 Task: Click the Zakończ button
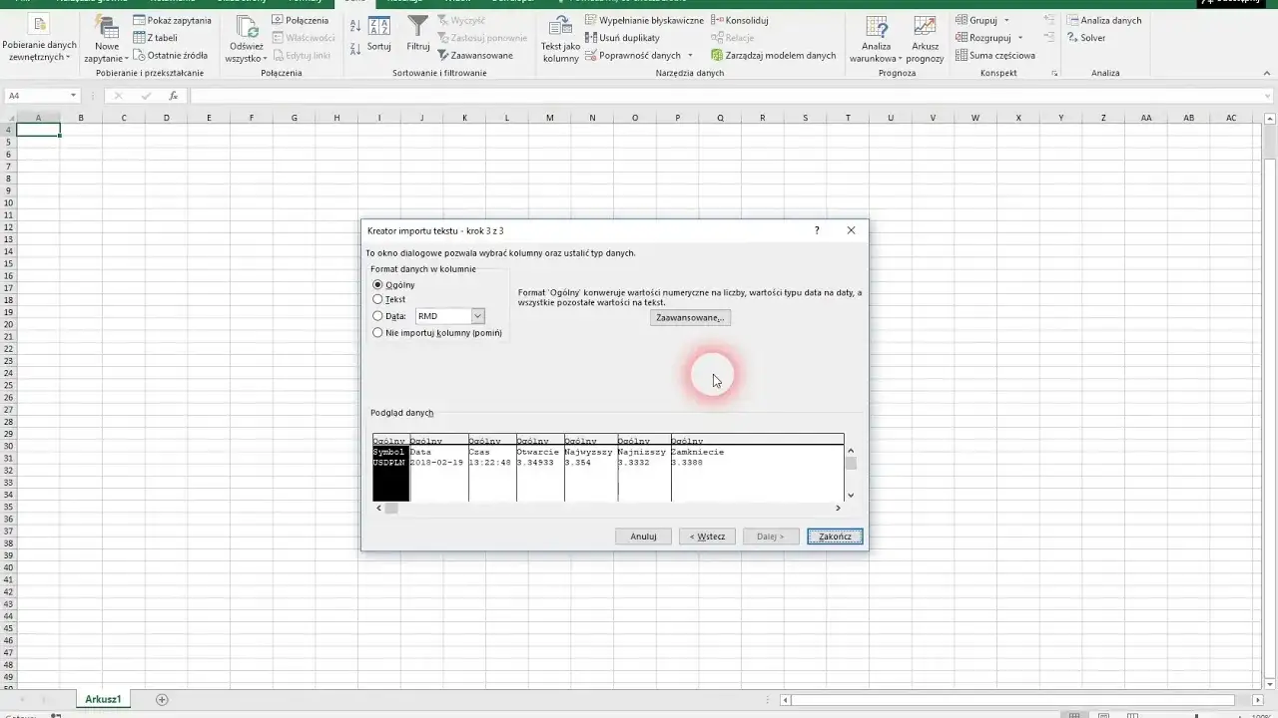[835, 537]
